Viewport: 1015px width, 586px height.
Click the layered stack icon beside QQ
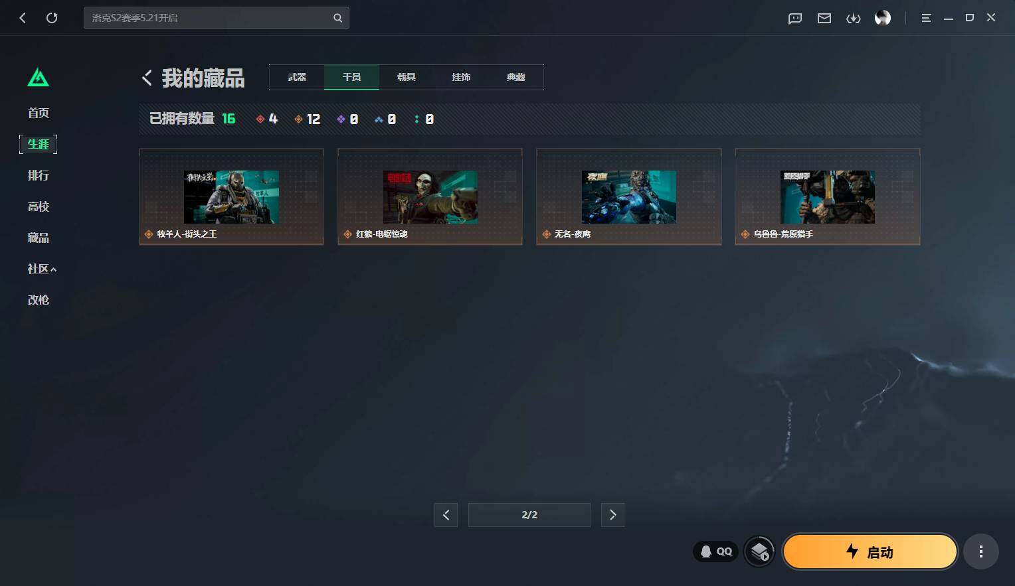(759, 551)
